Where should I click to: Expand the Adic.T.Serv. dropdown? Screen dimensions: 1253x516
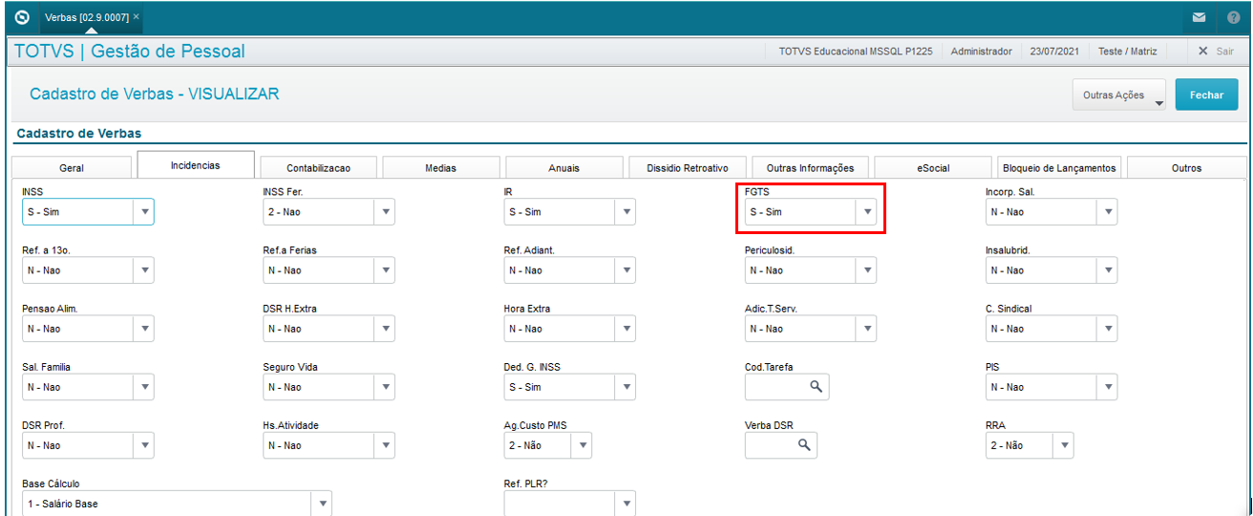pos(867,329)
